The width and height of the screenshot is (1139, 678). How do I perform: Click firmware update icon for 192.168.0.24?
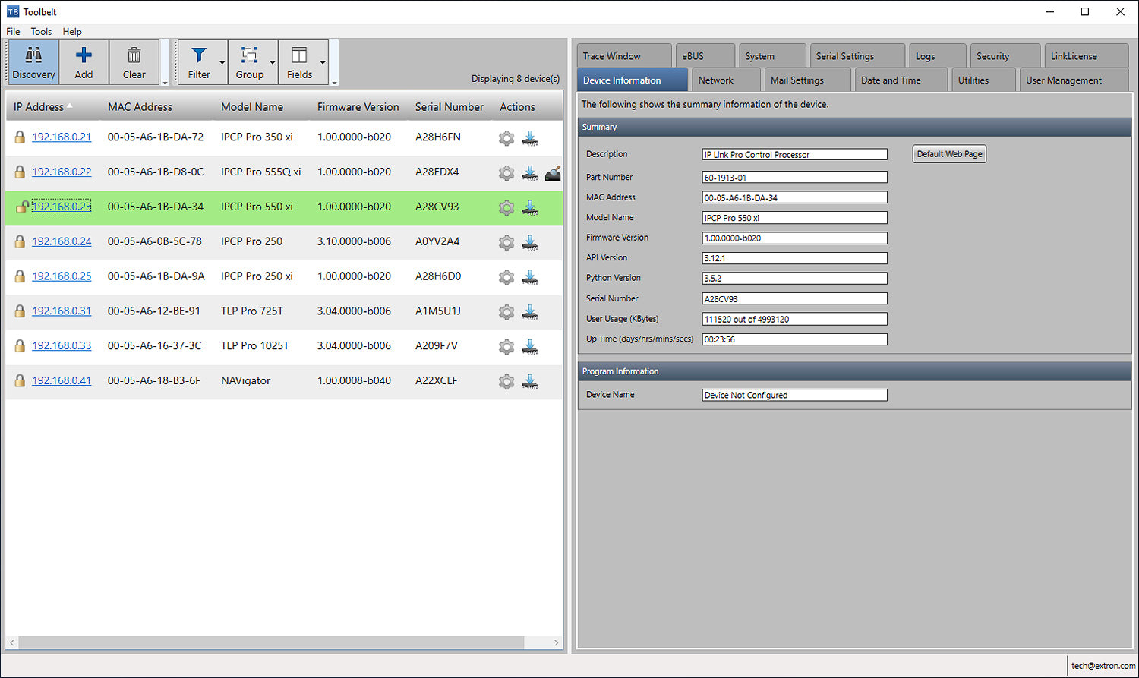tap(530, 243)
